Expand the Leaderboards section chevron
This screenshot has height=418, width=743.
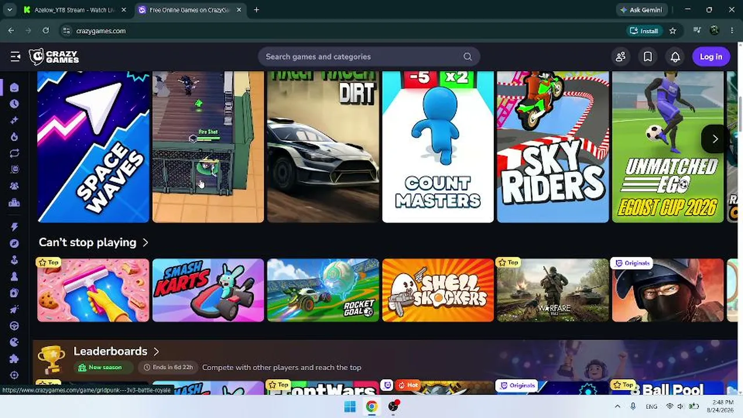pyautogui.click(x=156, y=351)
